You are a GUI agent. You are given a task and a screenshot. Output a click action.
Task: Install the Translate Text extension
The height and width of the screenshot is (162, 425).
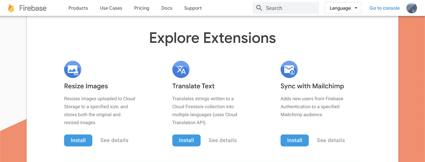pos(186,140)
